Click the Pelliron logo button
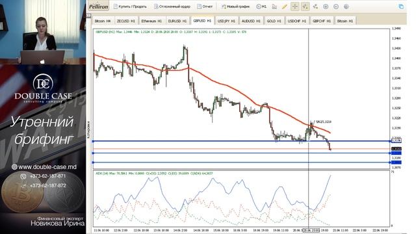Image resolution: width=416 pixels, height=234 pixels. [98, 6]
